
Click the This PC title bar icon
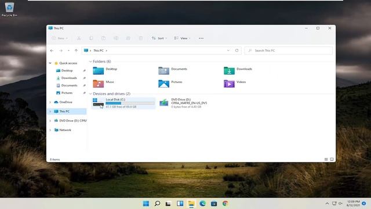click(x=50, y=28)
